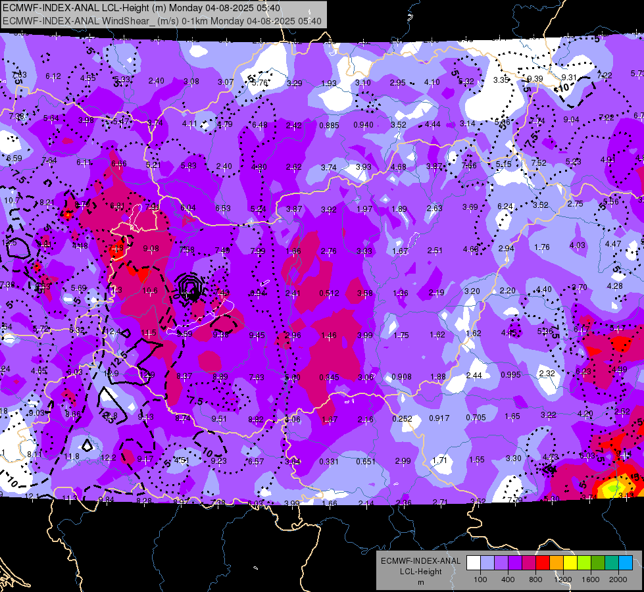Click the wind shear value 0.705
This screenshot has width=644, height=592.
[476, 418]
